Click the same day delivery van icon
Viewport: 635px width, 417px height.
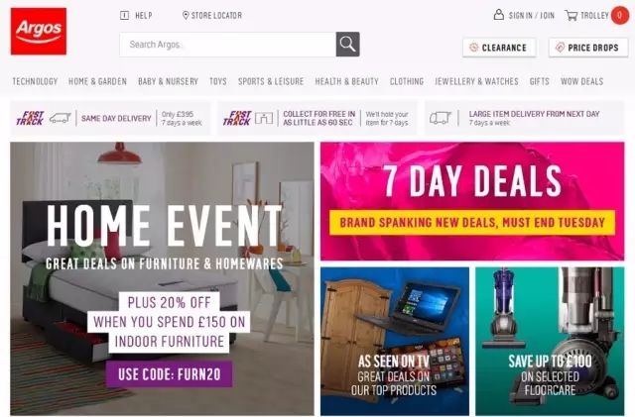click(x=61, y=118)
